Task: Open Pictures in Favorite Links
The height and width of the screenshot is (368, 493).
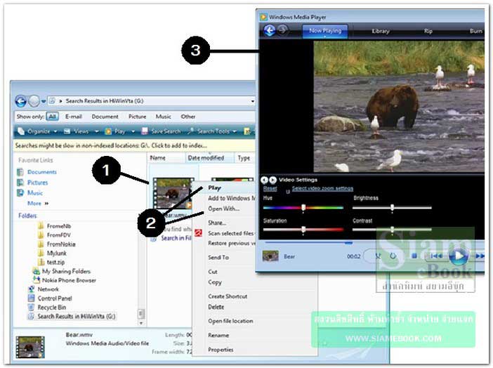Action: (x=37, y=183)
